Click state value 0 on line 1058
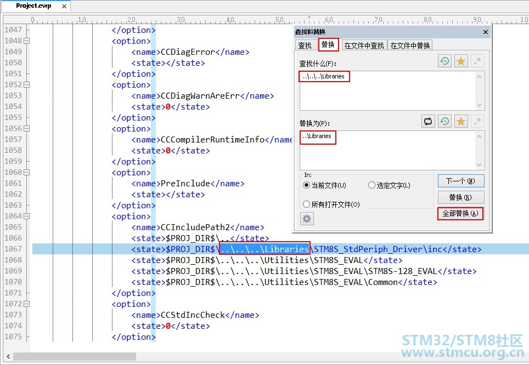This screenshot has width=529, height=365. point(168,151)
